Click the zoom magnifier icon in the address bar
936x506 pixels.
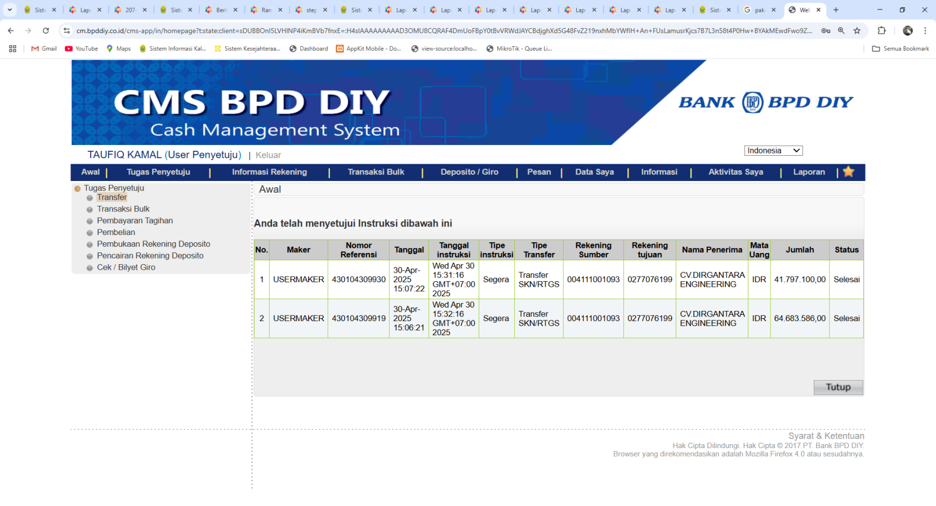click(841, 31)
